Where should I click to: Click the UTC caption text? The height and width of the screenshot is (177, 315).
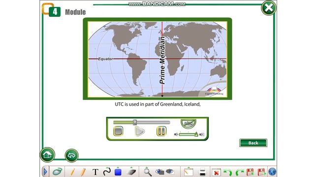[157, 104]
